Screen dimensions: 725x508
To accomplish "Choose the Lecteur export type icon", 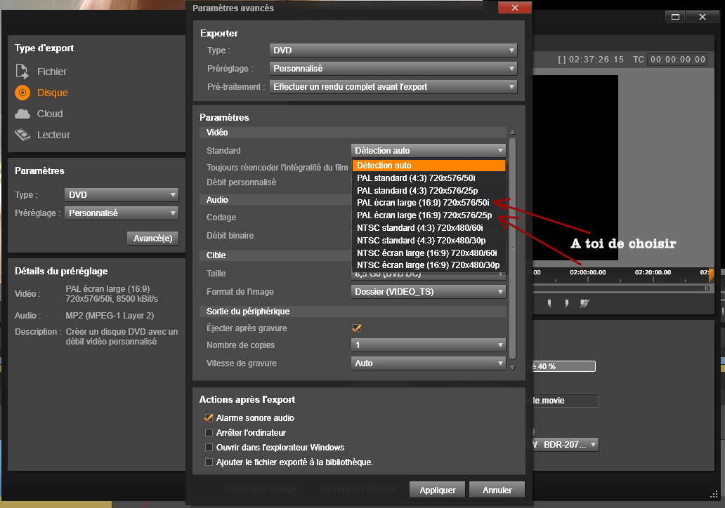I will (22, 135).
